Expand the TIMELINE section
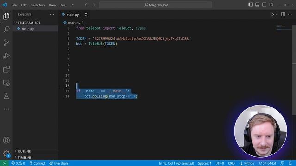Image resolution: width=296 pixels, height=166 pixels. tap(25, 157)
